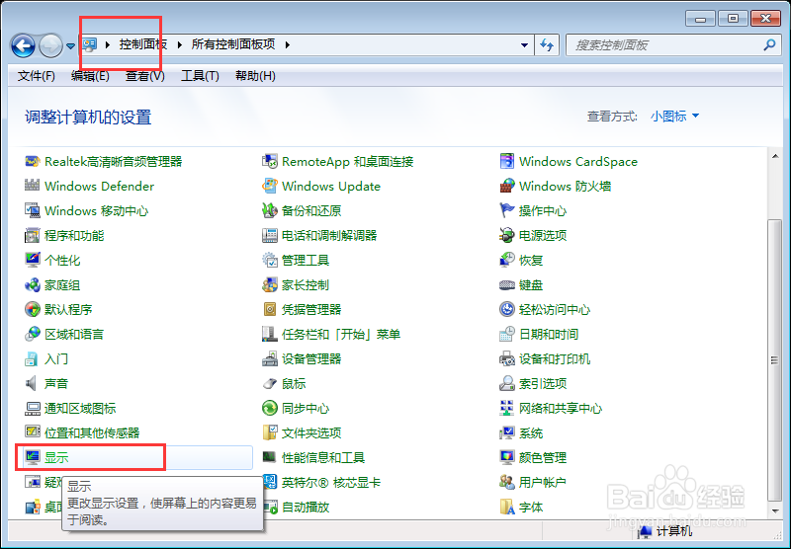791x549 pixels.
Task: Click the Windows 移动中心 icon
Action: (33, 210)
